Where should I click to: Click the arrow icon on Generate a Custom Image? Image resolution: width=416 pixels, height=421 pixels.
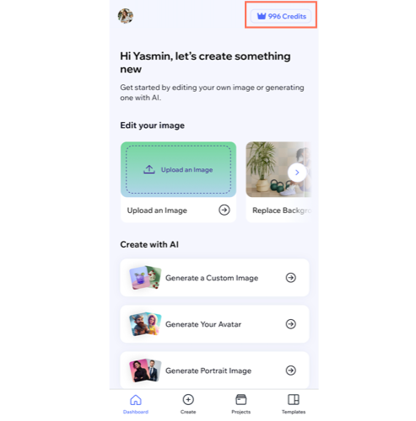[291, 278]
